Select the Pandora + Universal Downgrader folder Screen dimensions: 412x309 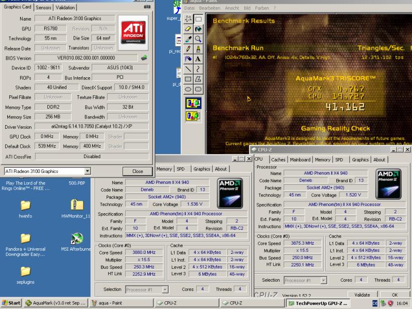[25, 245]
